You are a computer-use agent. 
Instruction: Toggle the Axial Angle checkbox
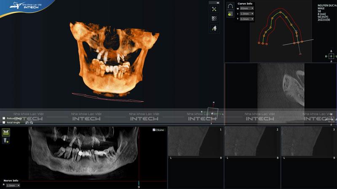click(4, 122)
